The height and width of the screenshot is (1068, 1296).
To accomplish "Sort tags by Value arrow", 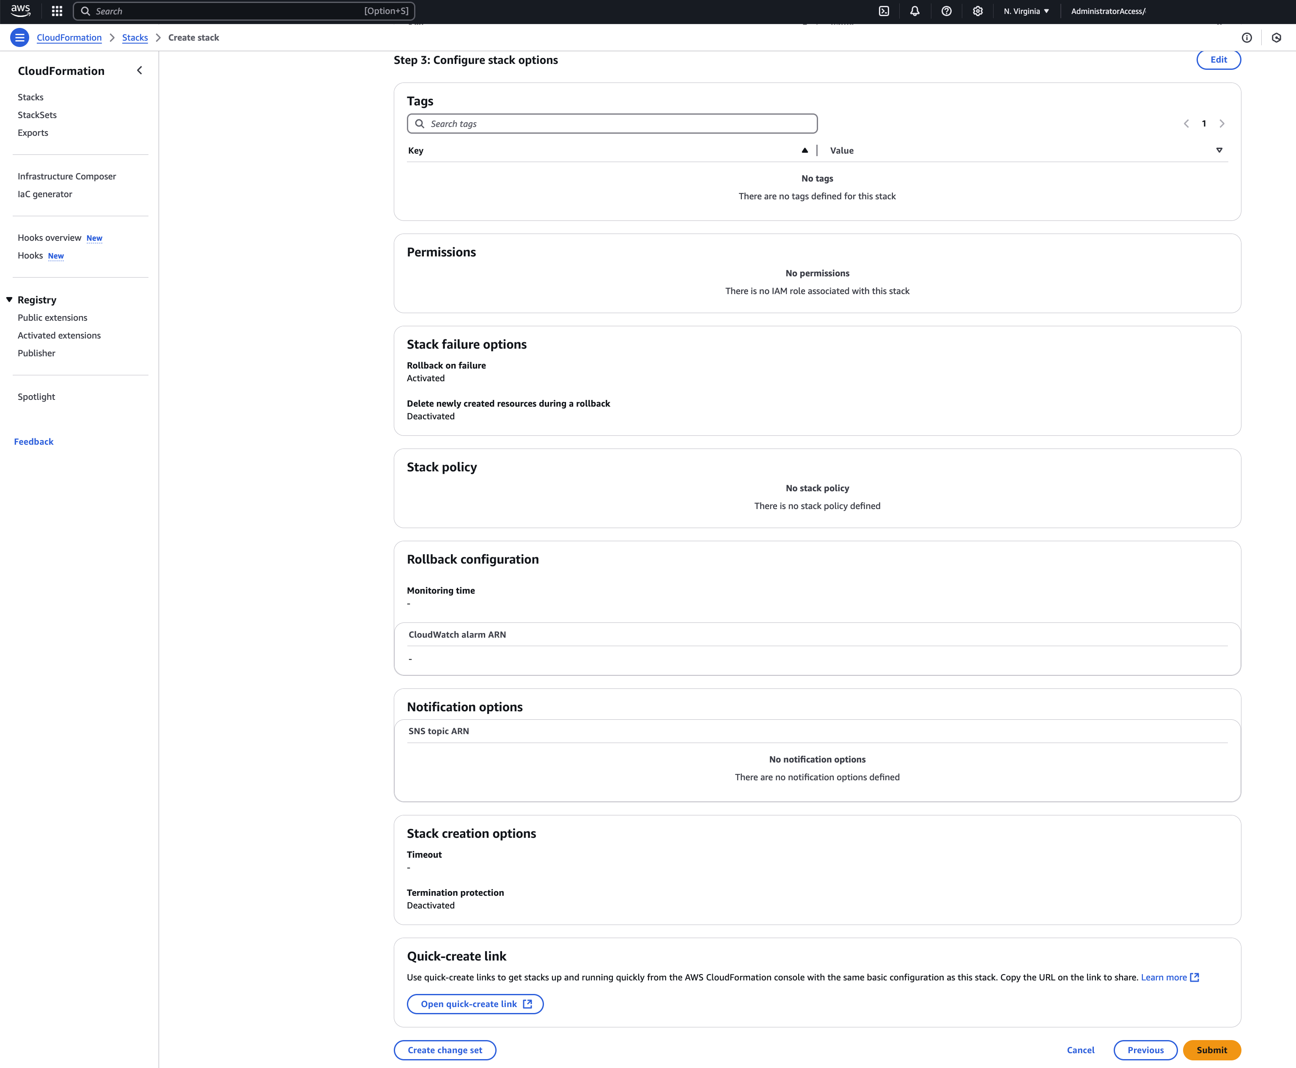I will [1219, 150].
